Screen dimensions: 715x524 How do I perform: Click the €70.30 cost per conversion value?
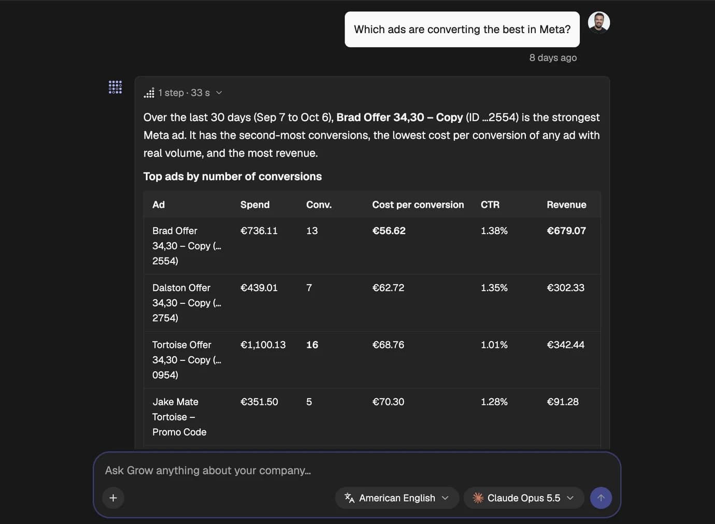pyautogui.click(x=388, y=401)
